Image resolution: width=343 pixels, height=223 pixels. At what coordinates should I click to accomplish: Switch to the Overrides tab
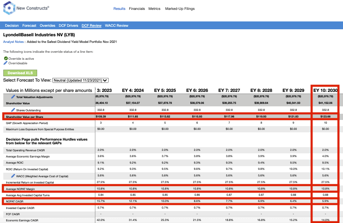tap(47, 26)
